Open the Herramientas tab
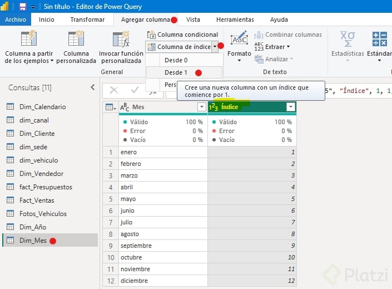392x289 pixels. coord(235,19)
